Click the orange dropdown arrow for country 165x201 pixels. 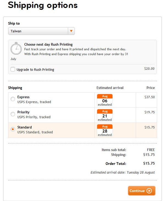pyautogui.click(x=71, y=31)
